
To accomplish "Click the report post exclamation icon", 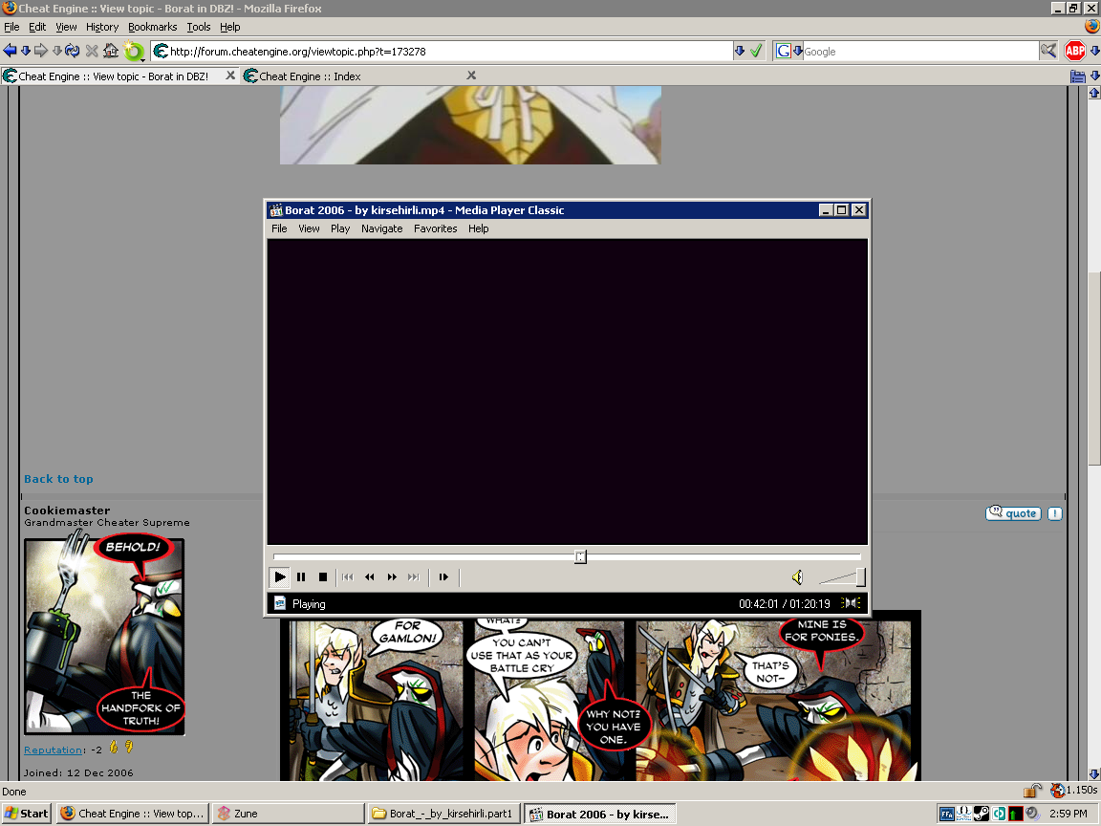I will (1055, 513).
